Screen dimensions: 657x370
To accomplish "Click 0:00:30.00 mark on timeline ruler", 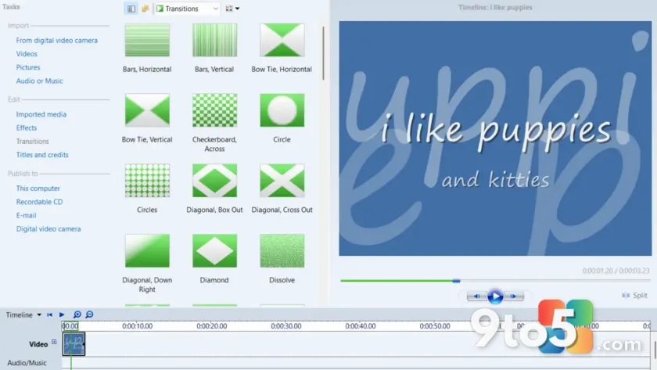I will pos(286,326).
